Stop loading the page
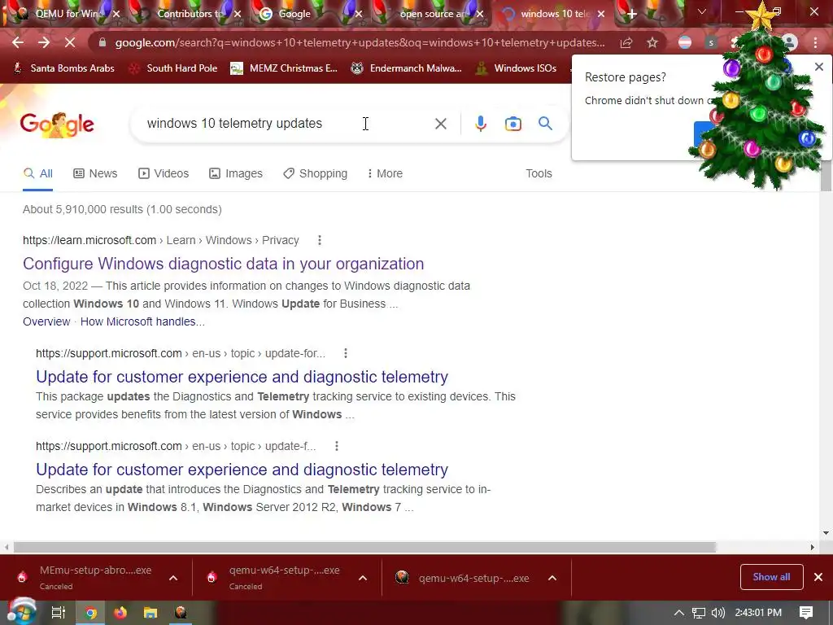The image size is (833, 625). [x=70, y=42]
